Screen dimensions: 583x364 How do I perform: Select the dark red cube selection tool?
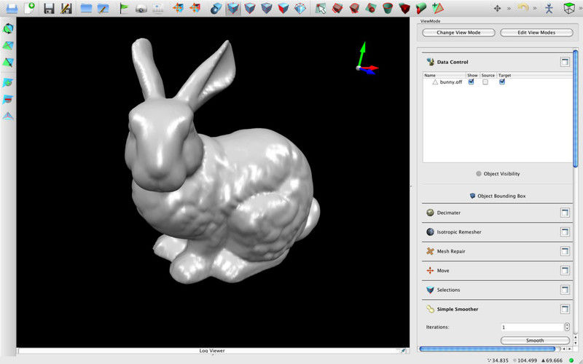404,8
